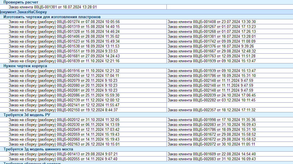The width and height of the screenshot is (293, 164).
Task: Open Заказ на сборку 00ЦБ-001319
Action: pos(64,27)
